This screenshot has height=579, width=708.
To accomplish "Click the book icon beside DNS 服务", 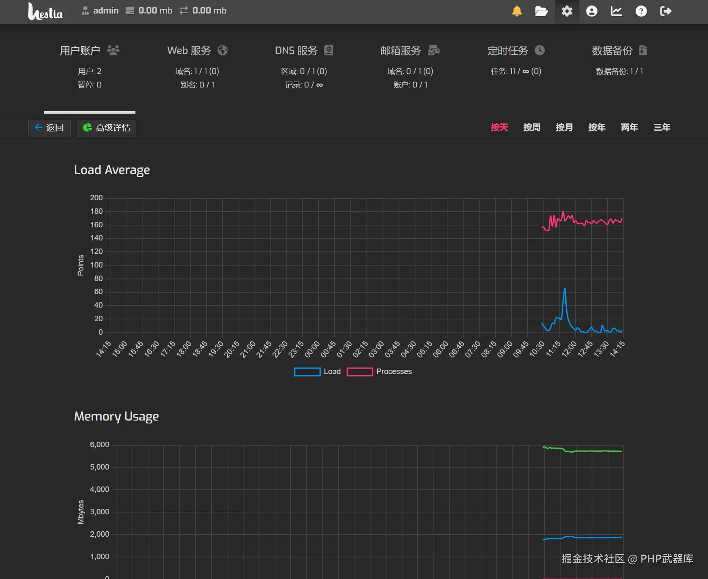I will coord(329,50).
